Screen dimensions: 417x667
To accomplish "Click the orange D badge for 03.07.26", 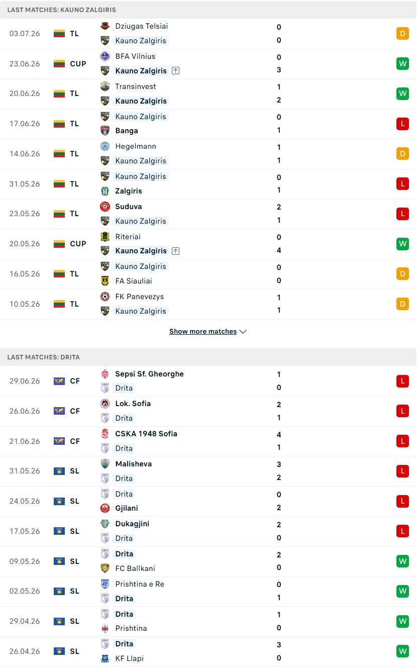I will pyautogui.click(x=402, y=34).
